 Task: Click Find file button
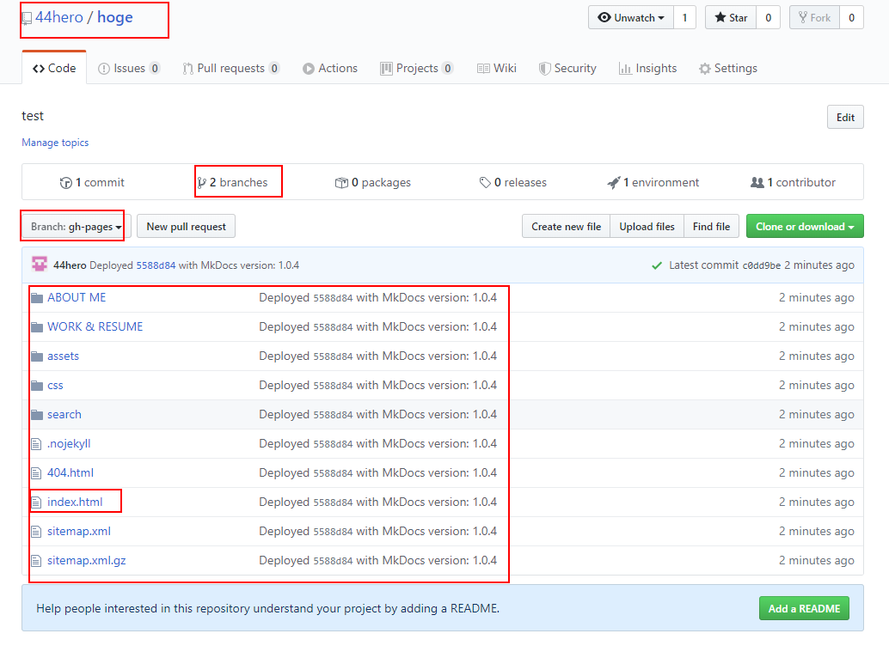coord(711,227)
